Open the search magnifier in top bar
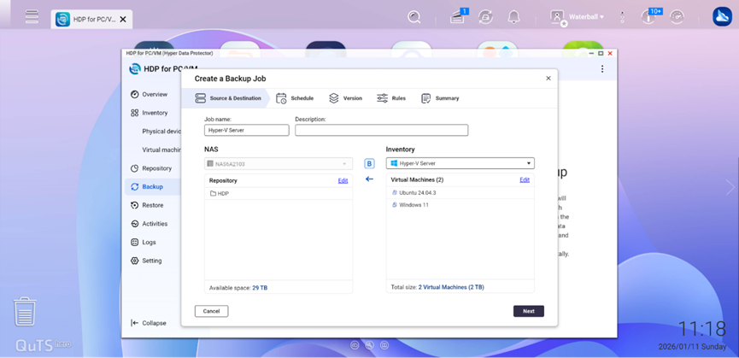Viewport: 739px width, 358px height. coord(414,17)
